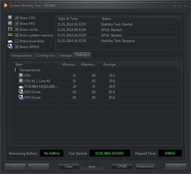Click the hard disk icon beside Stress local disks
Image resolution: width=191 pixels, height=174 pixels.
point(10,41)
